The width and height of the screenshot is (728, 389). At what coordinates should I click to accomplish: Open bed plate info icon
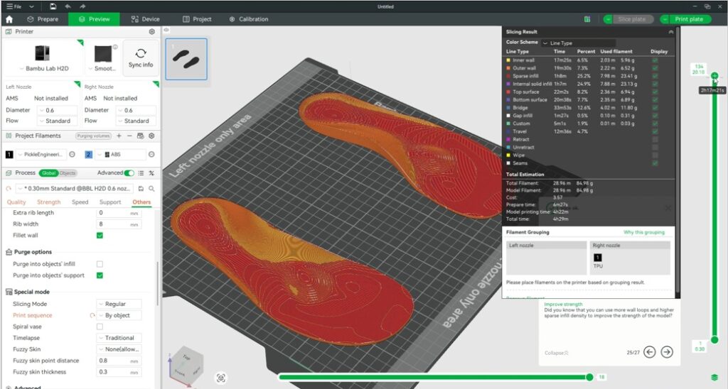coord(115,47)
